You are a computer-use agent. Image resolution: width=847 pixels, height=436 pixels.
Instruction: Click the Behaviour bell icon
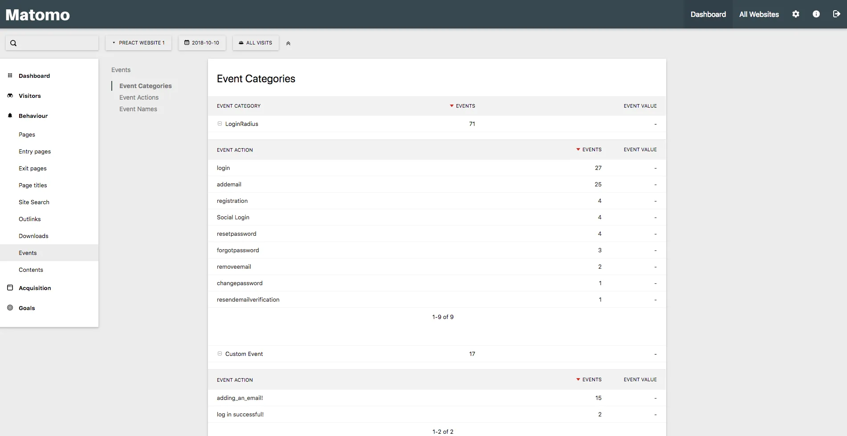click(9, 115)
